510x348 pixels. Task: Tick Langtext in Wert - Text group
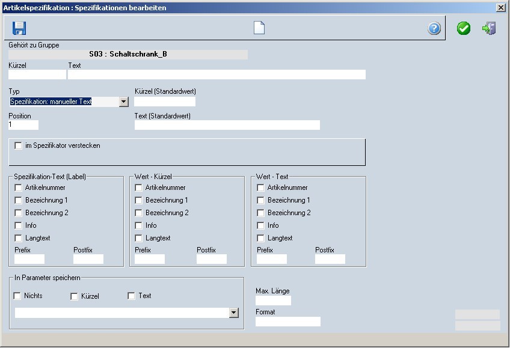[261, 238]
